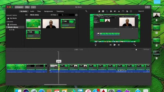Adjust the timeline zoom slider

(136, 50)
